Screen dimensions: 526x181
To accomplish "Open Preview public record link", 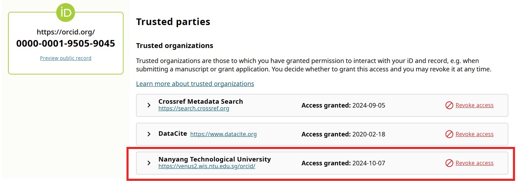I will tap(66, 58).
